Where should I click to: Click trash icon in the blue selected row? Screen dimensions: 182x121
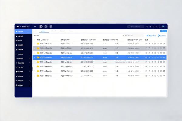[155, 57]
